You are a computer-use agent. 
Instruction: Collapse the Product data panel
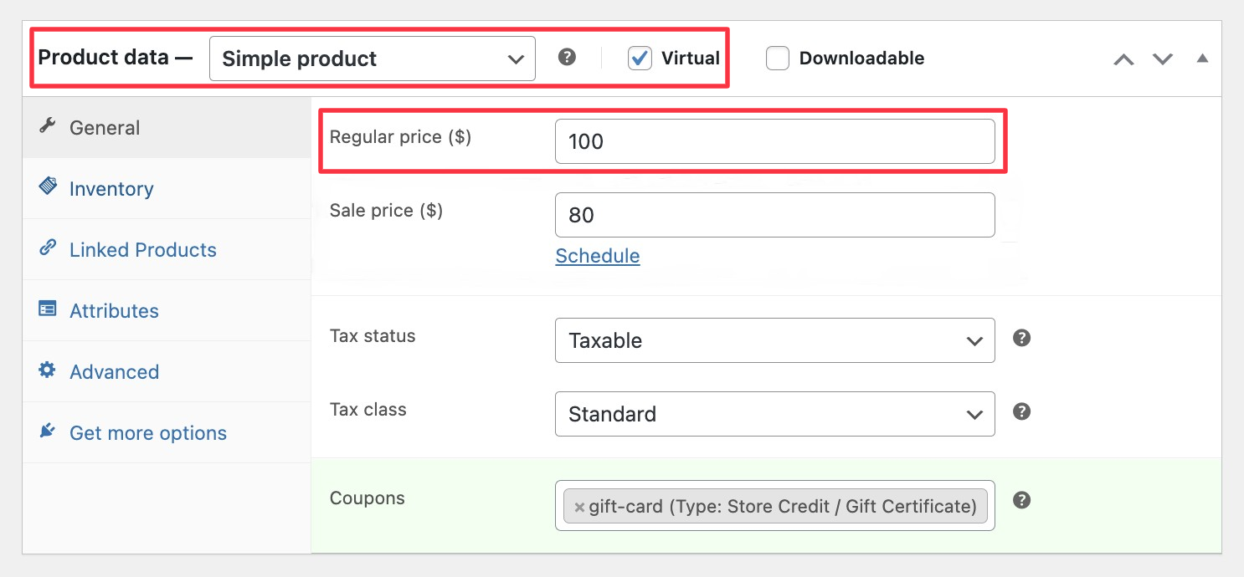(1203, 59)
